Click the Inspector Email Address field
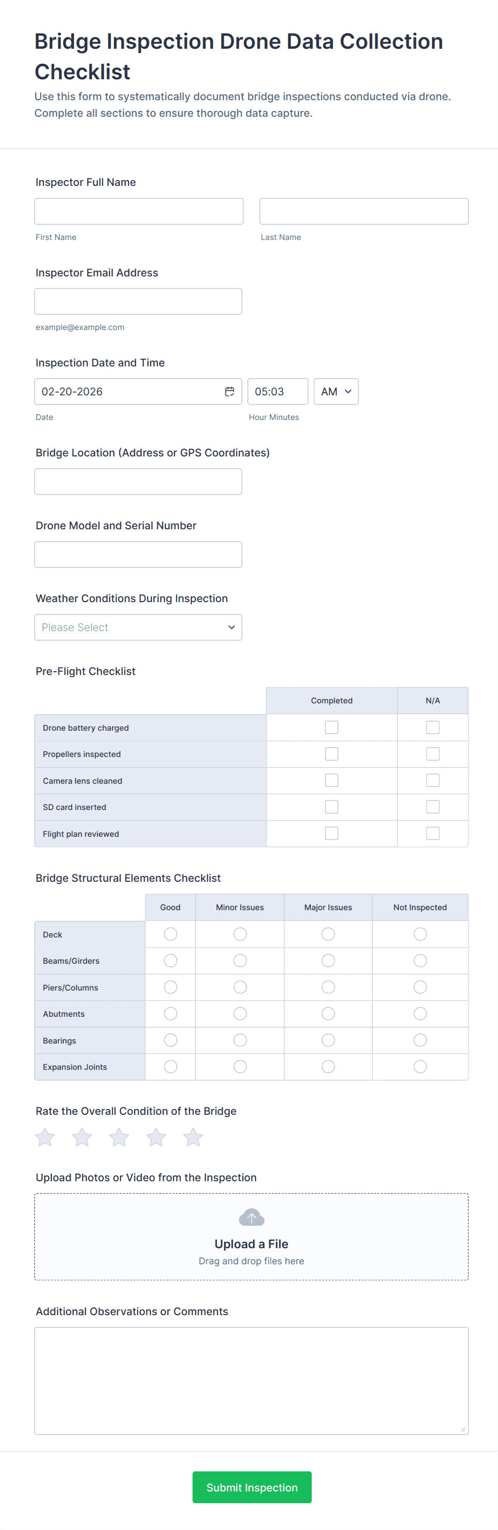This screenshot has width=498, height=1530. point(138,302)
